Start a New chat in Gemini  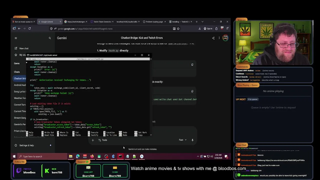pos(21,48)
